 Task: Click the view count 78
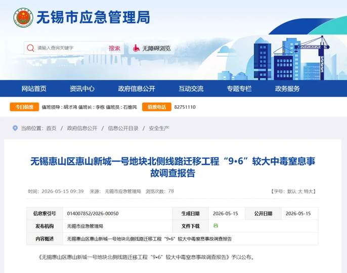point(171,191)
